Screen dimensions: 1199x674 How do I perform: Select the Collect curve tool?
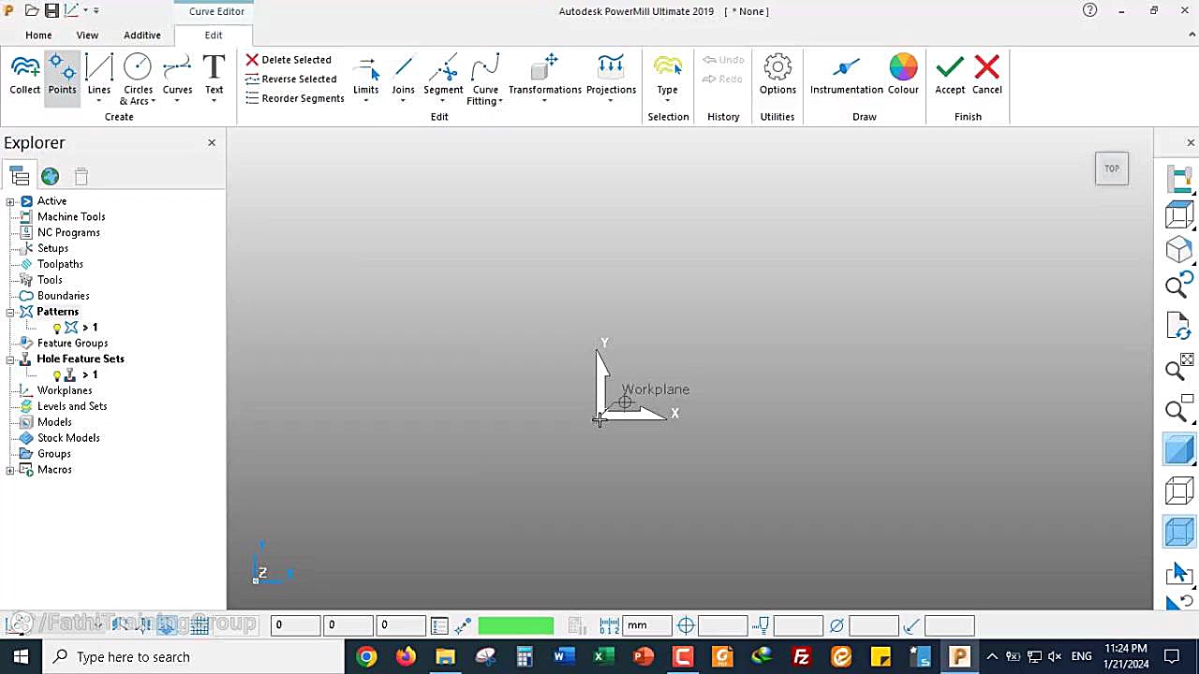tap(25, 75)
